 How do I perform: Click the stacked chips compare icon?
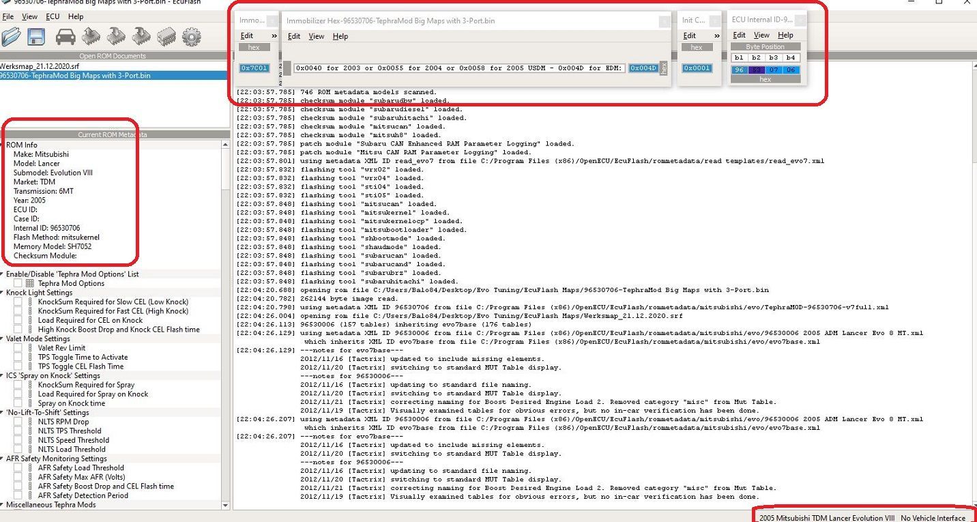(166, 37)
